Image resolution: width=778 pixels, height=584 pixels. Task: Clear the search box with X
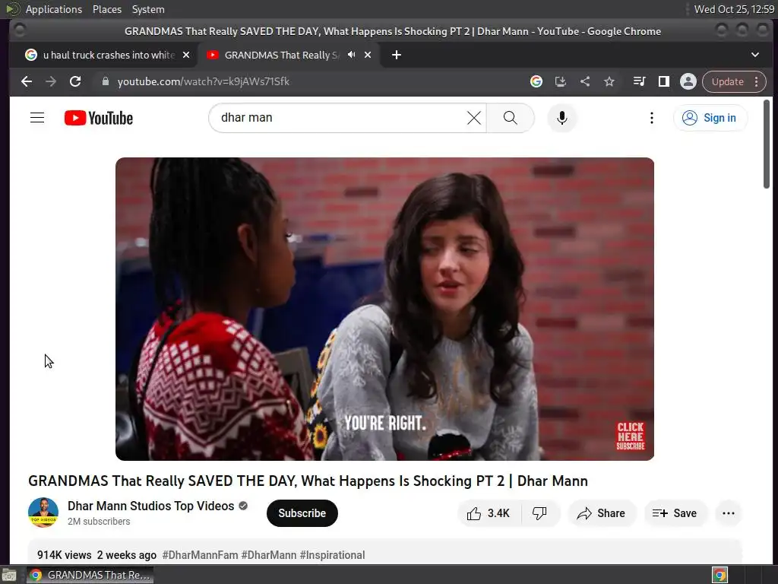pos(474,118)
